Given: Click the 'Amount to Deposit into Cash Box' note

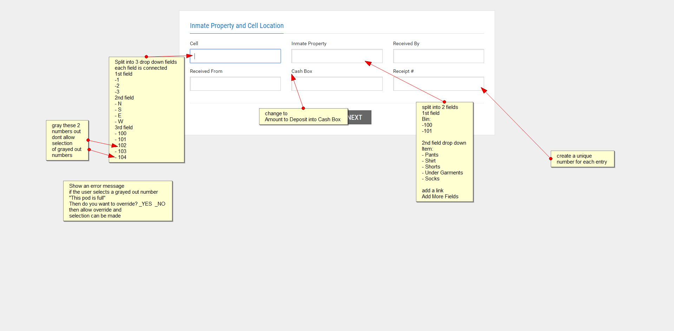Looking at the screenshot, I should 303,117.
